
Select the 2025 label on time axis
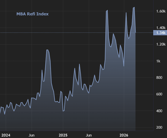click(x=63, y=135)
